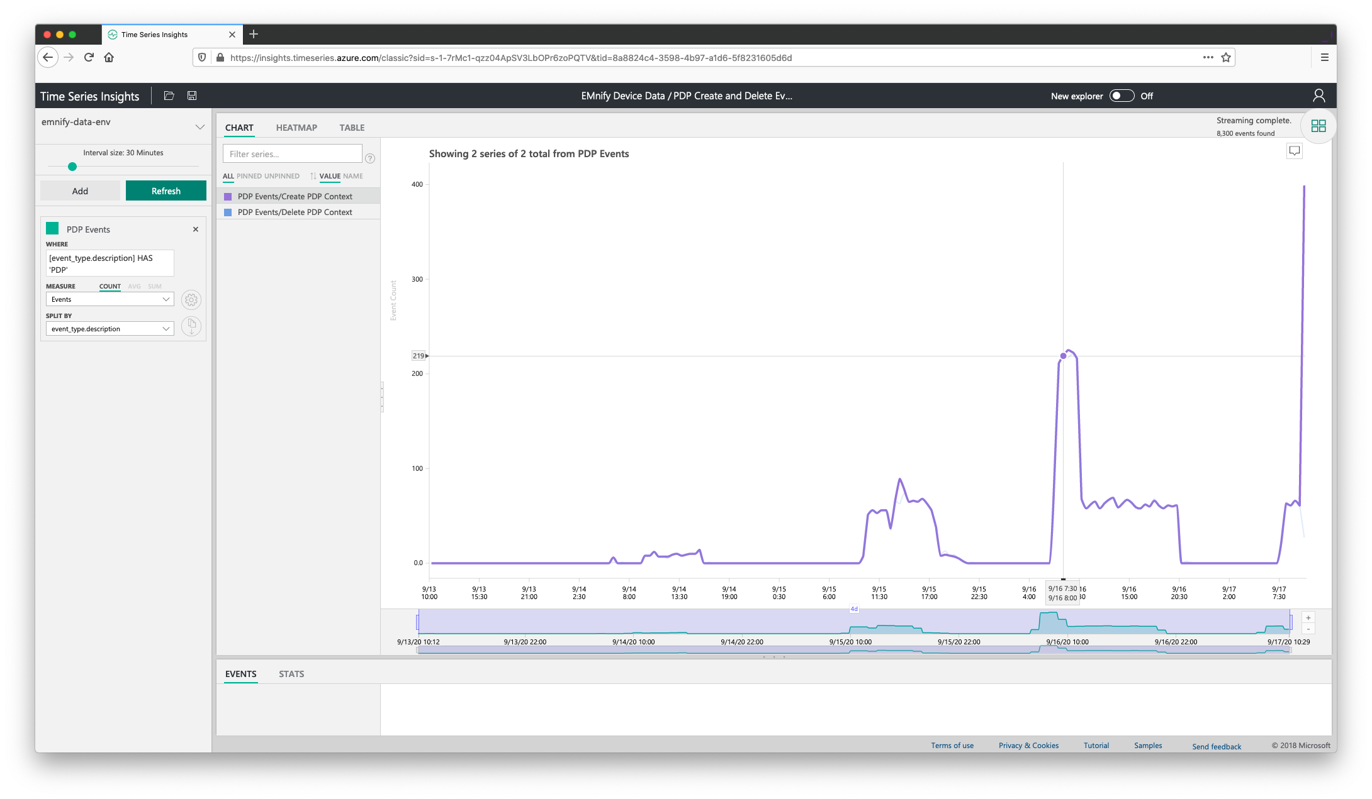Click the timeline range right handle

(x=1291, y=622)
